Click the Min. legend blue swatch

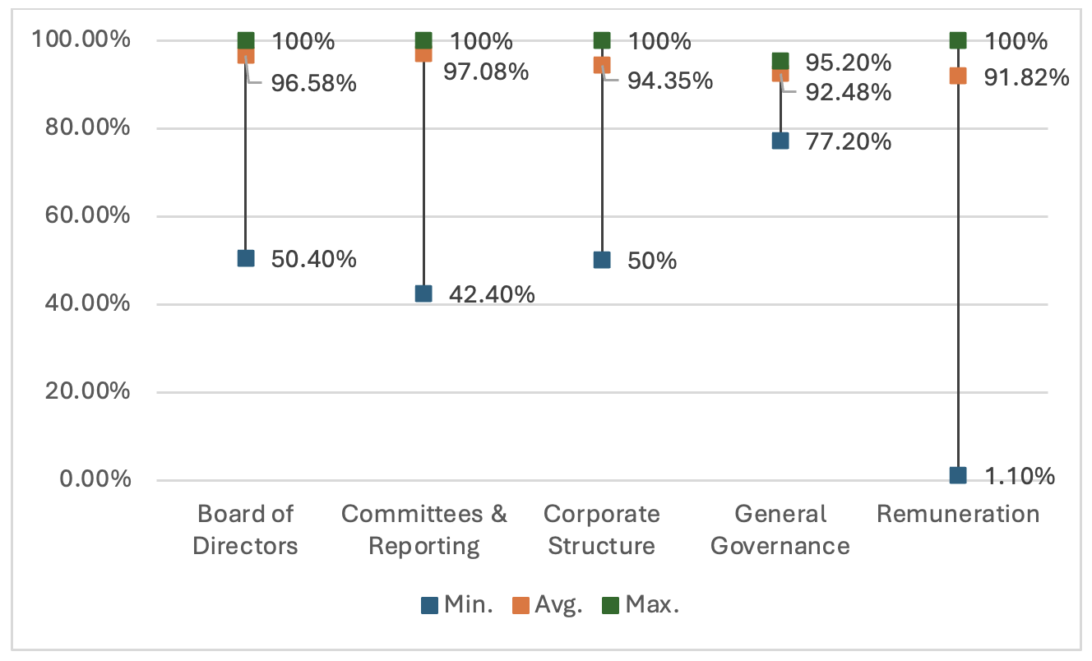click(x=429, y=606)
